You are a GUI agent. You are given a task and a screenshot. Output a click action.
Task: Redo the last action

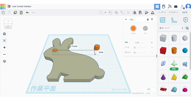point(33,13)
